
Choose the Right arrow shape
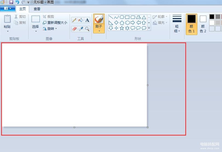pos(133,23)
